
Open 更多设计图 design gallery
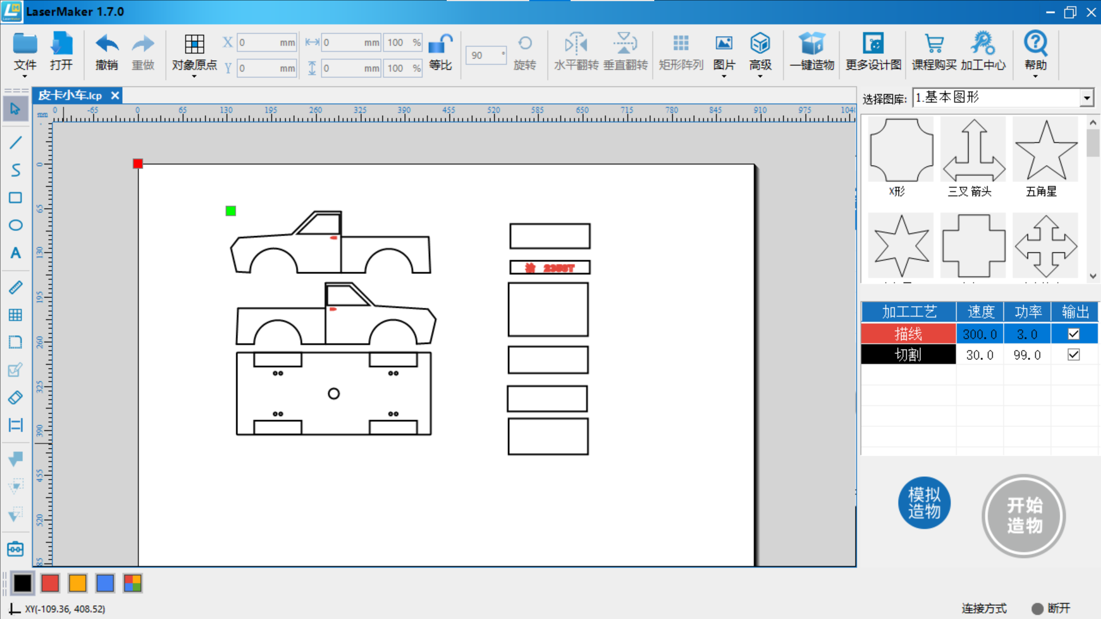pos(873,52)
